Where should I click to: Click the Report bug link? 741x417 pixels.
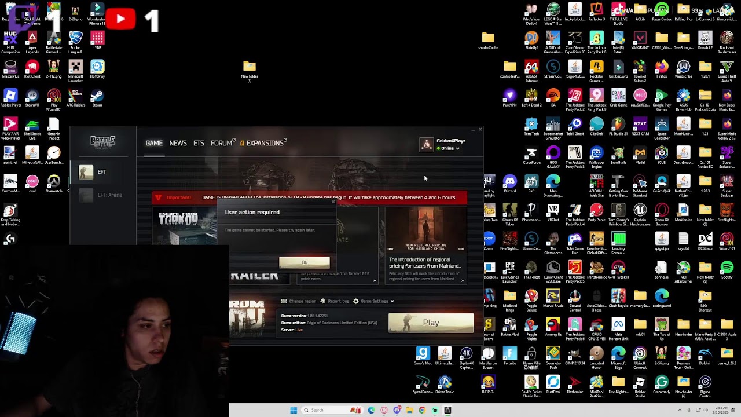point(335,301)
